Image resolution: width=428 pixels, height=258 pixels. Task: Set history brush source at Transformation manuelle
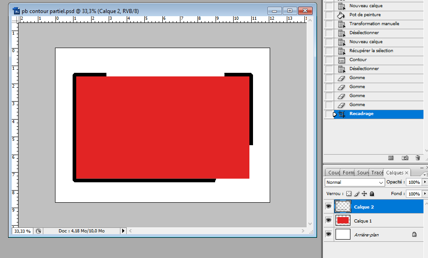pos(329,24)
